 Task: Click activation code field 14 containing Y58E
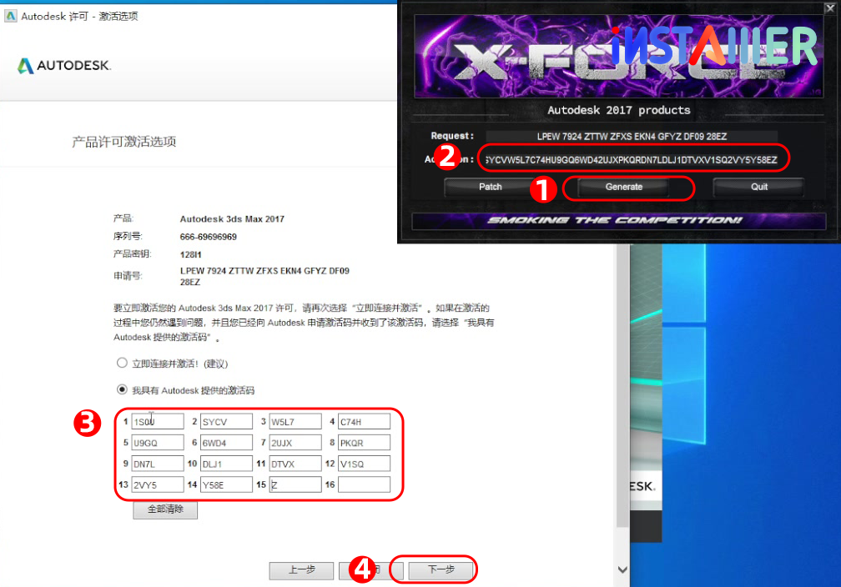click(226, 484)
